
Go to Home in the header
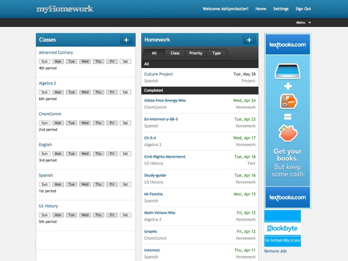pyautogui.click(x=261, y=9)
